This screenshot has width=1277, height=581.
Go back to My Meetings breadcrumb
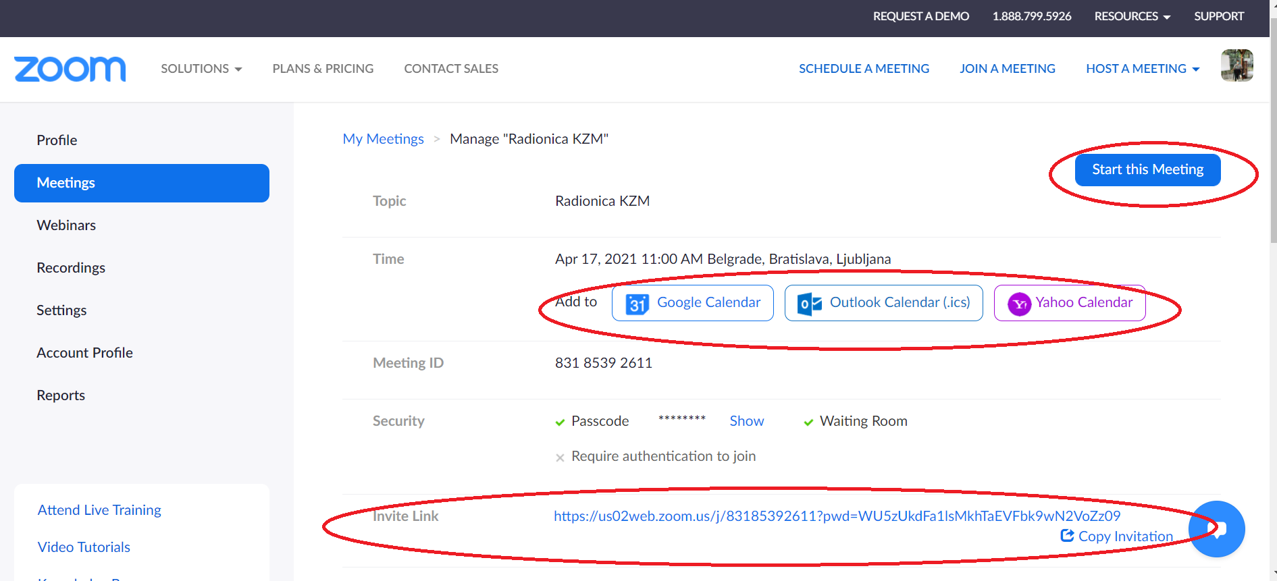pyautogui.click(x=383, y=139)
